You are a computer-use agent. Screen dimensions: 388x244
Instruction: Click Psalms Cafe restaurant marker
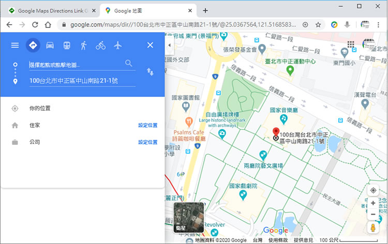point(189,122)
